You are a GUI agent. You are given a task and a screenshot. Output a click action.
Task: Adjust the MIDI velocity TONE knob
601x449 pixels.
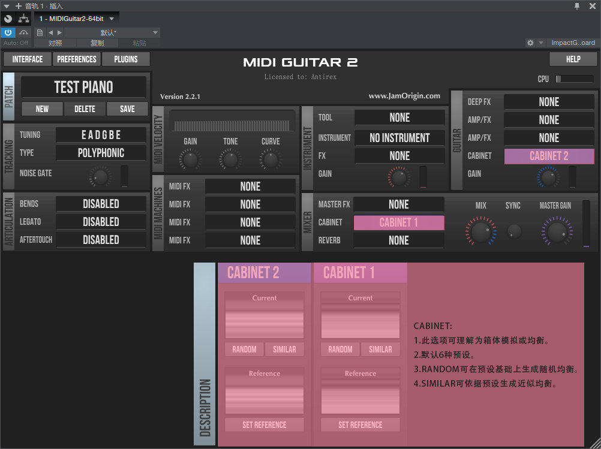[x=230, y=159]
